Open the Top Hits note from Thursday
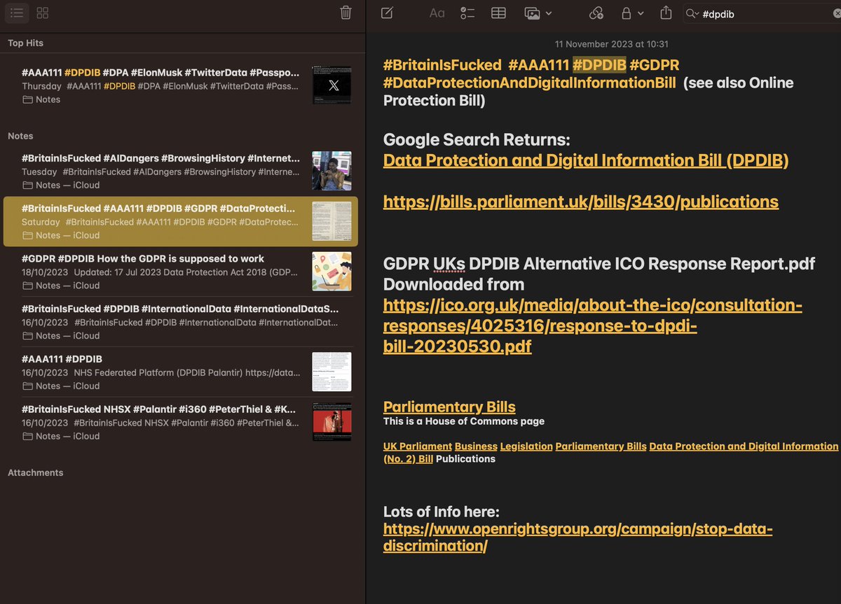 point(180,85)
